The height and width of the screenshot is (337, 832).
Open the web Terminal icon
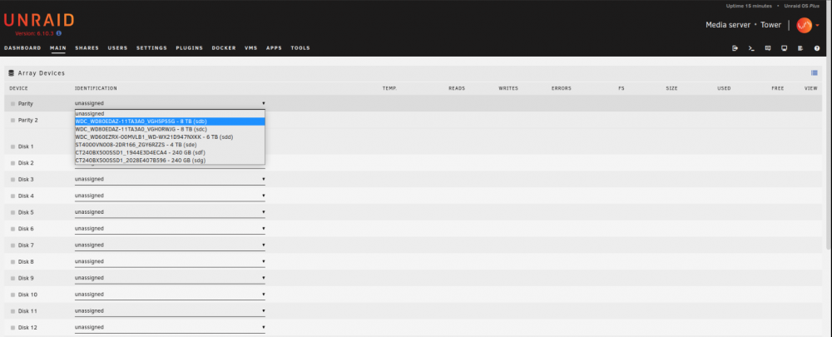pos(751,48)
